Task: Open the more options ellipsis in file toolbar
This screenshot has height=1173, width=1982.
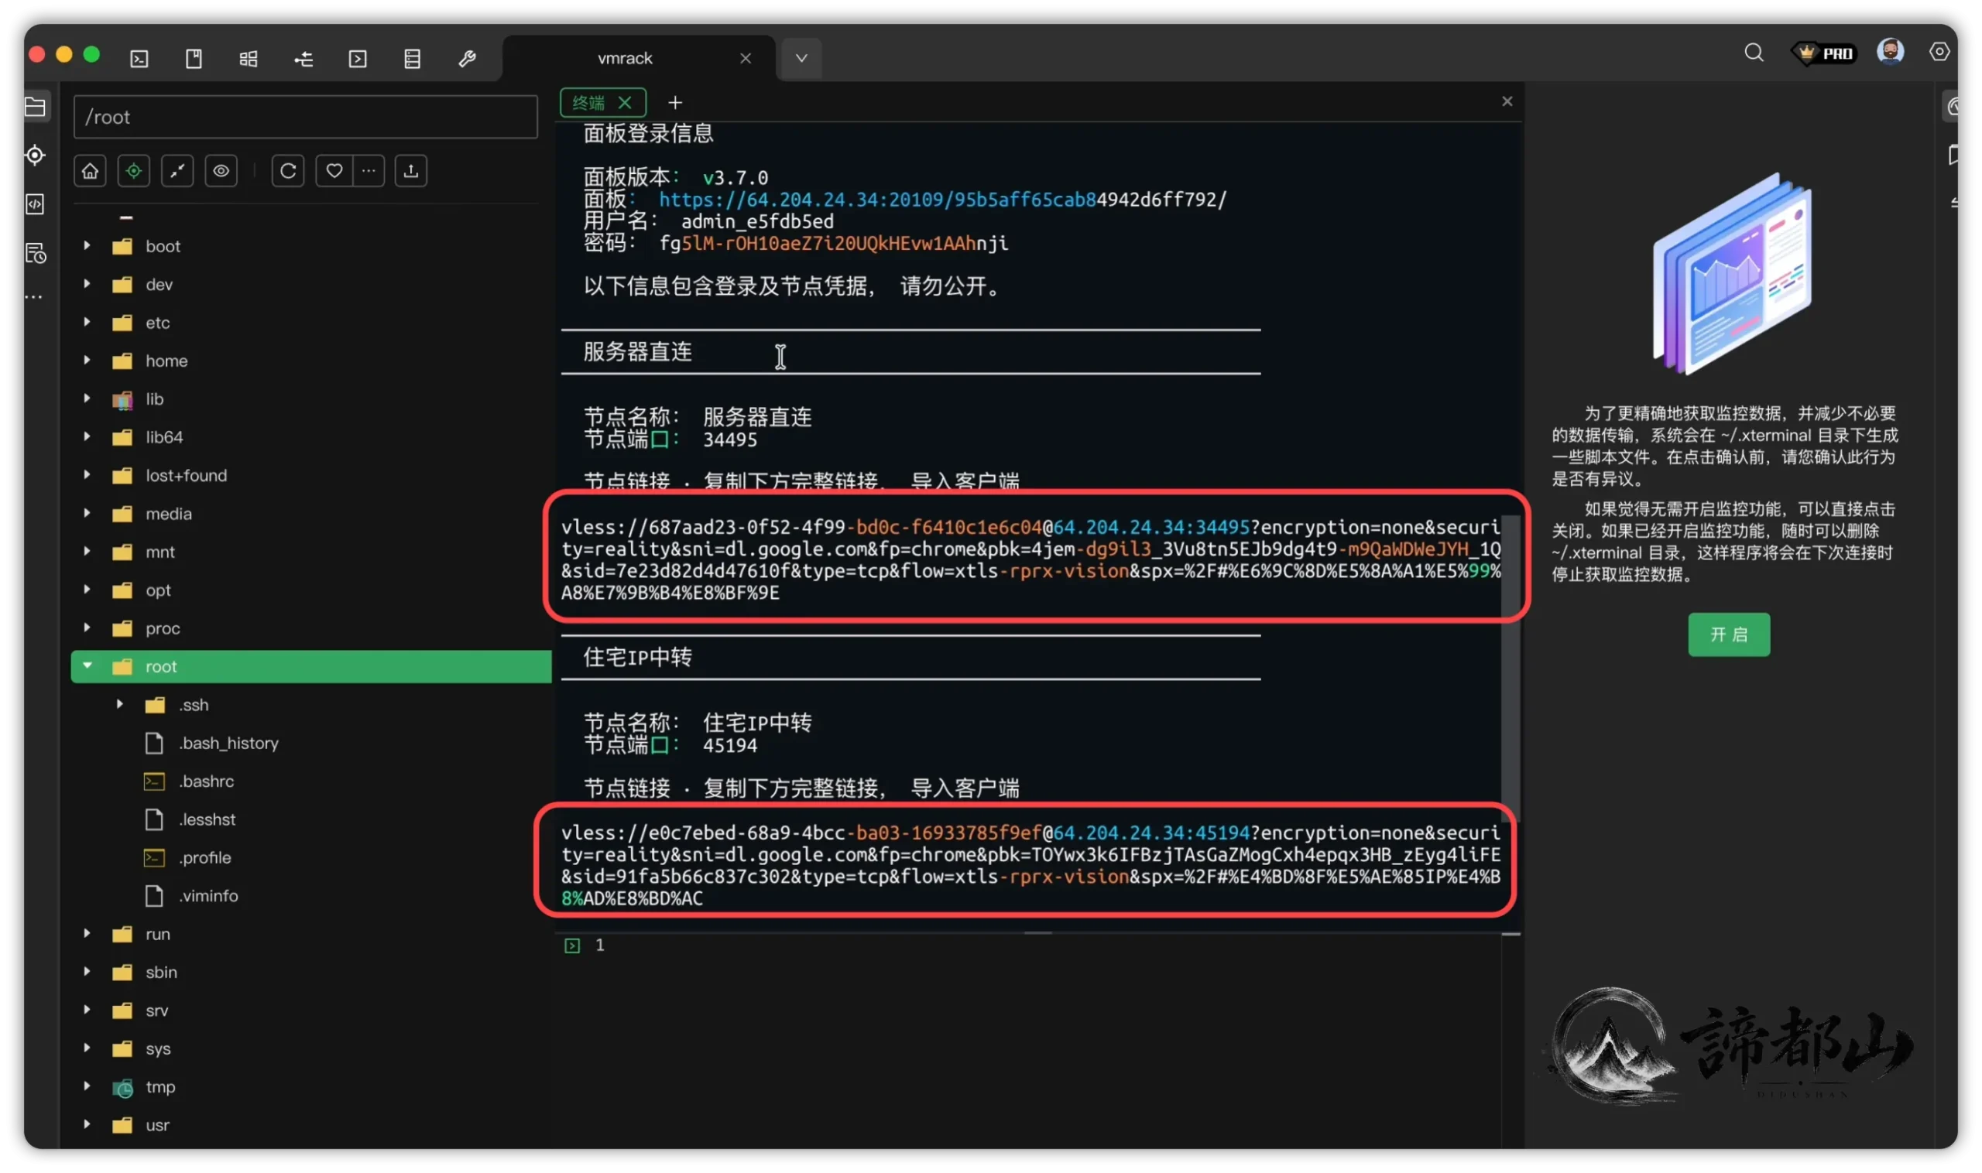Action: tap(369, 171)
